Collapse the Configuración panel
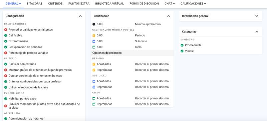This screenshot has height=121, width=267. [80, 16]
